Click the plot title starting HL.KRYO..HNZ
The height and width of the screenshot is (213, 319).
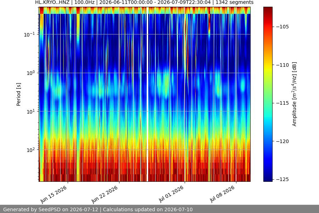click(144, 2)
